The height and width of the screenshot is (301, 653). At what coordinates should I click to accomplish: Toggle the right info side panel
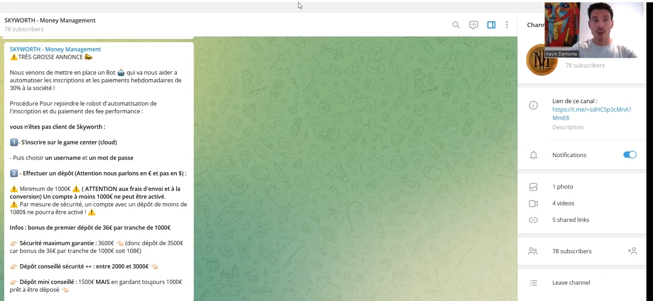(x=491, y=25)
